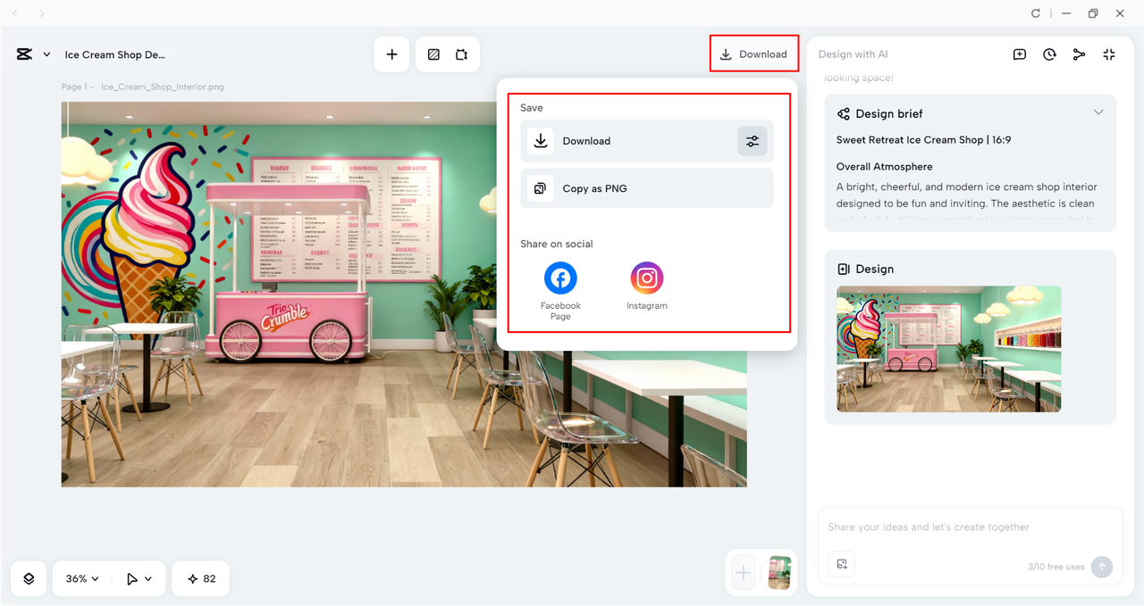The image size is (1144, 606).
Task: Select the page thumbnail in bottom strip
Action: click(x=779, y=573)
